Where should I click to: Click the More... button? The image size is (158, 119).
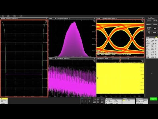[x=155, y=33]
